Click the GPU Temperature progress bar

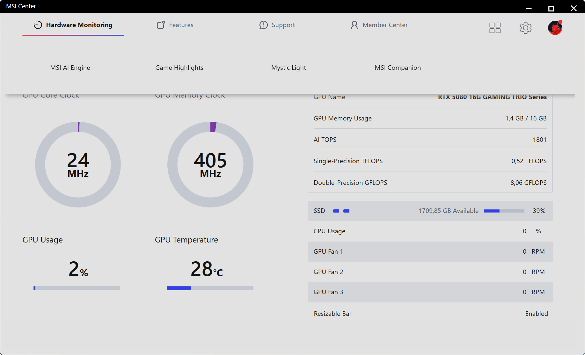(x=210, y=288)
